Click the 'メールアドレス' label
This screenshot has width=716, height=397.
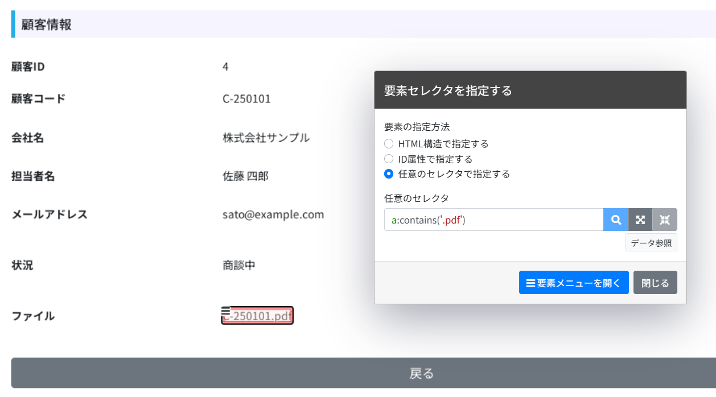[50, 214]
